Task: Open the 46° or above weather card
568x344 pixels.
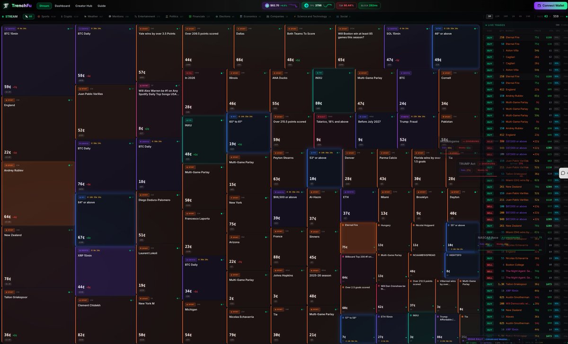Action: point(456,47)
